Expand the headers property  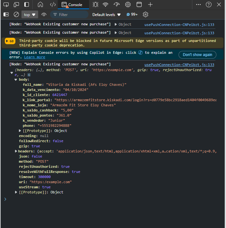[16, 151]
